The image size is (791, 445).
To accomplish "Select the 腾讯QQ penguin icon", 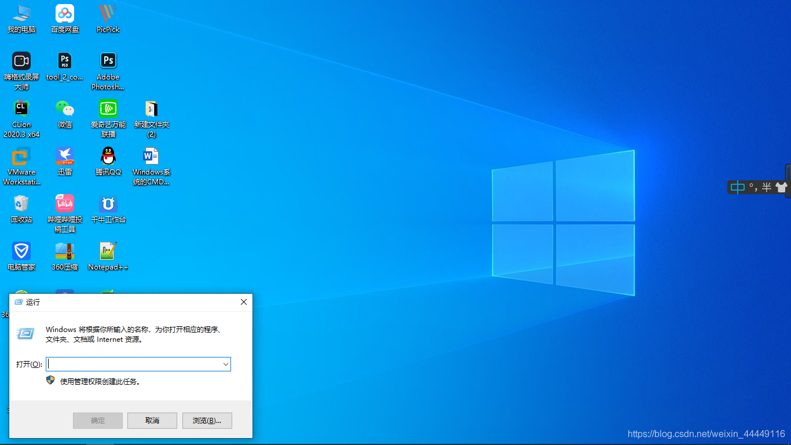I will (x=108, y=161).
